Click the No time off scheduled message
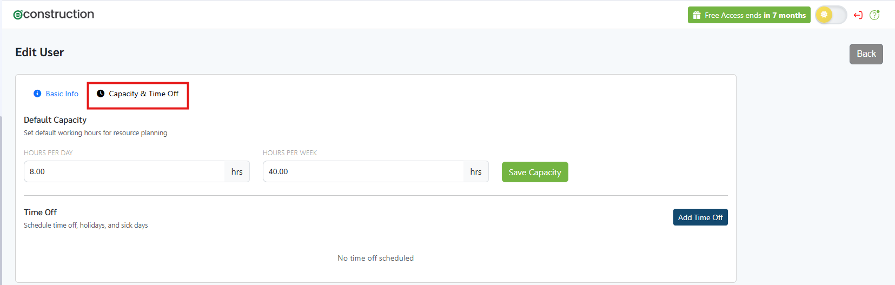The width and height of the screenshot is (895, 285). [375, 258]
